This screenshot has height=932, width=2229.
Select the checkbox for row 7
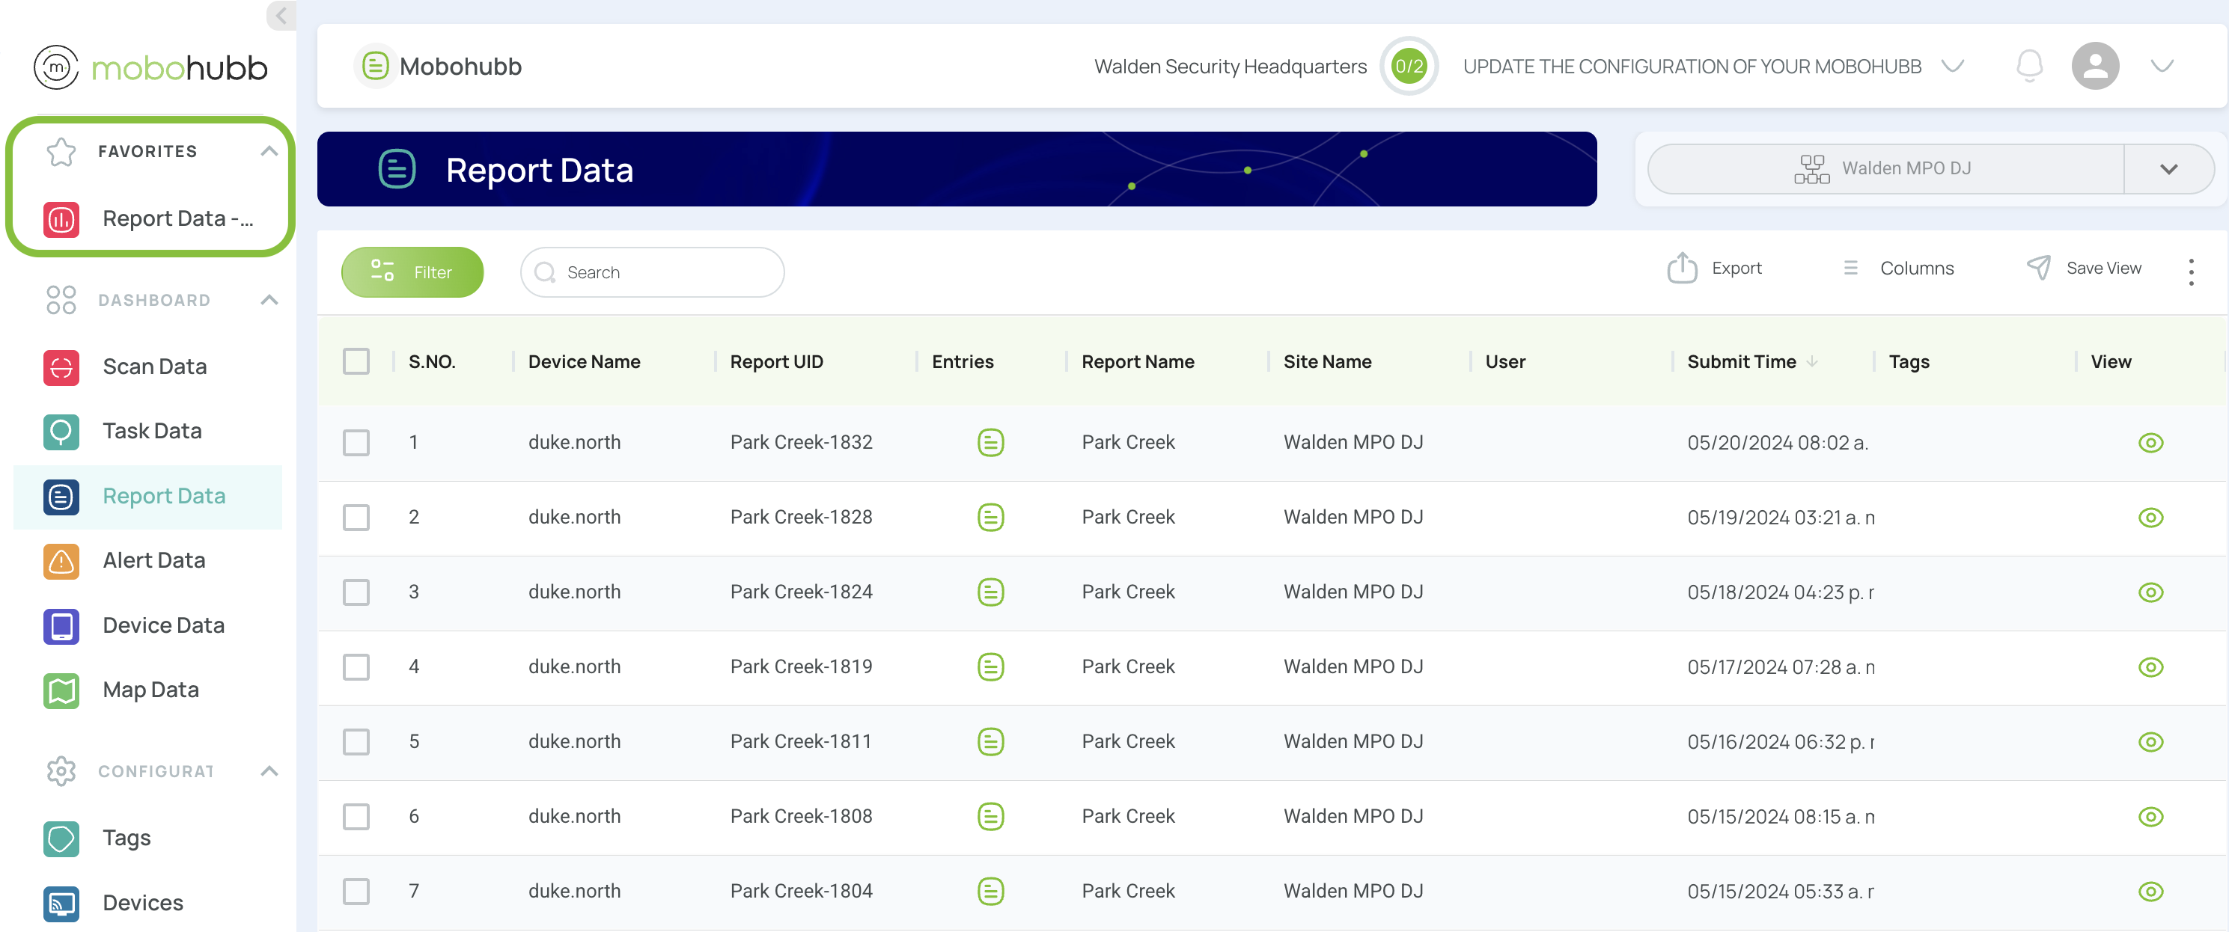(356, 892)
